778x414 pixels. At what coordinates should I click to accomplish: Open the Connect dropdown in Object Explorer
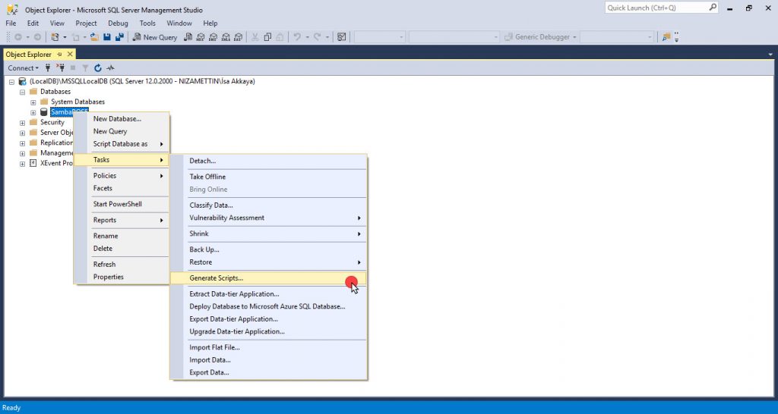[23, 67]
